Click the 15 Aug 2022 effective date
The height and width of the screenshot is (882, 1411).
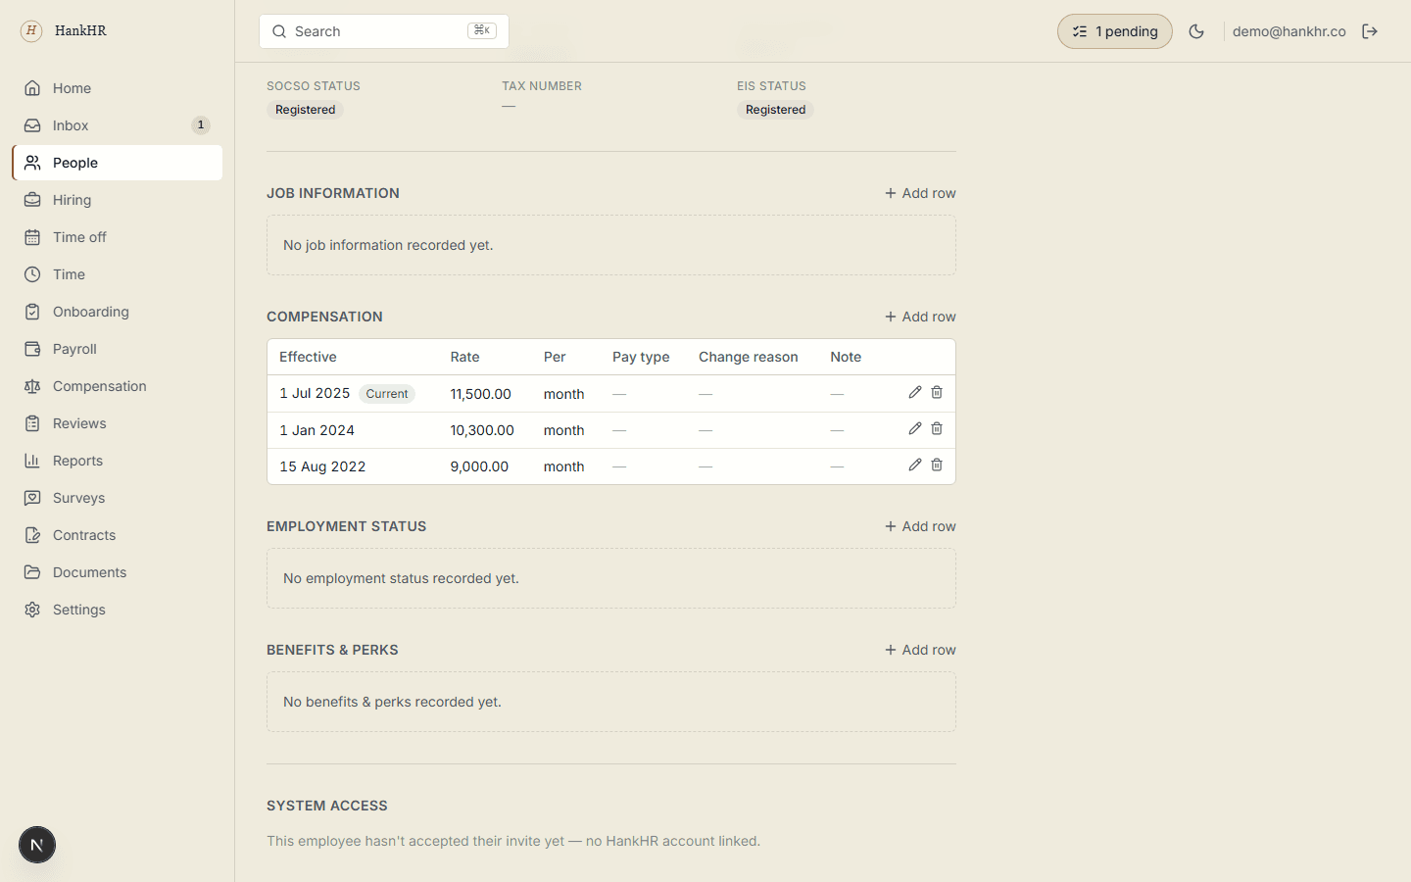point(322,466)
